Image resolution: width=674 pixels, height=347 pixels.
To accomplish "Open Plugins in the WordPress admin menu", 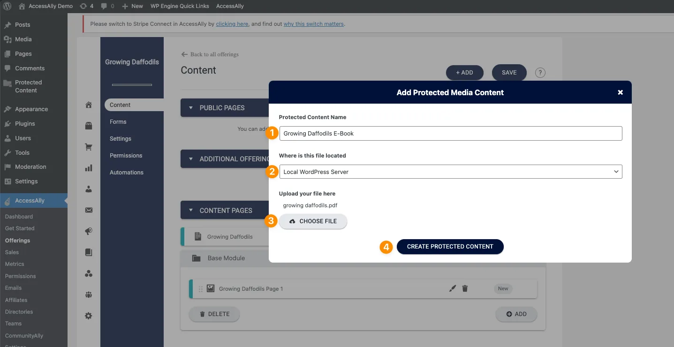I will click(x=25, y=124).
